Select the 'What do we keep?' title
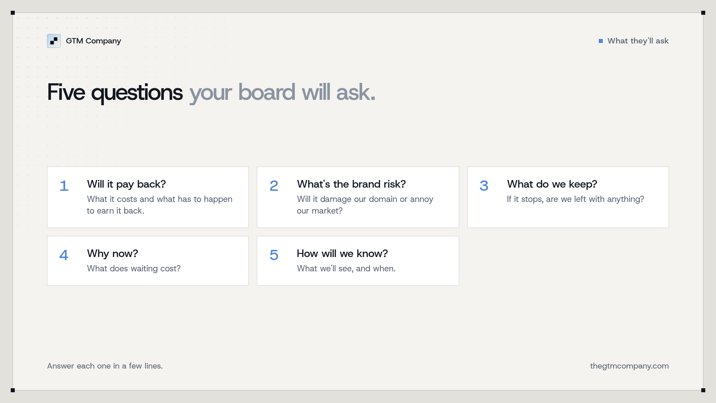The image size is (716, 403). click(552, 184)
